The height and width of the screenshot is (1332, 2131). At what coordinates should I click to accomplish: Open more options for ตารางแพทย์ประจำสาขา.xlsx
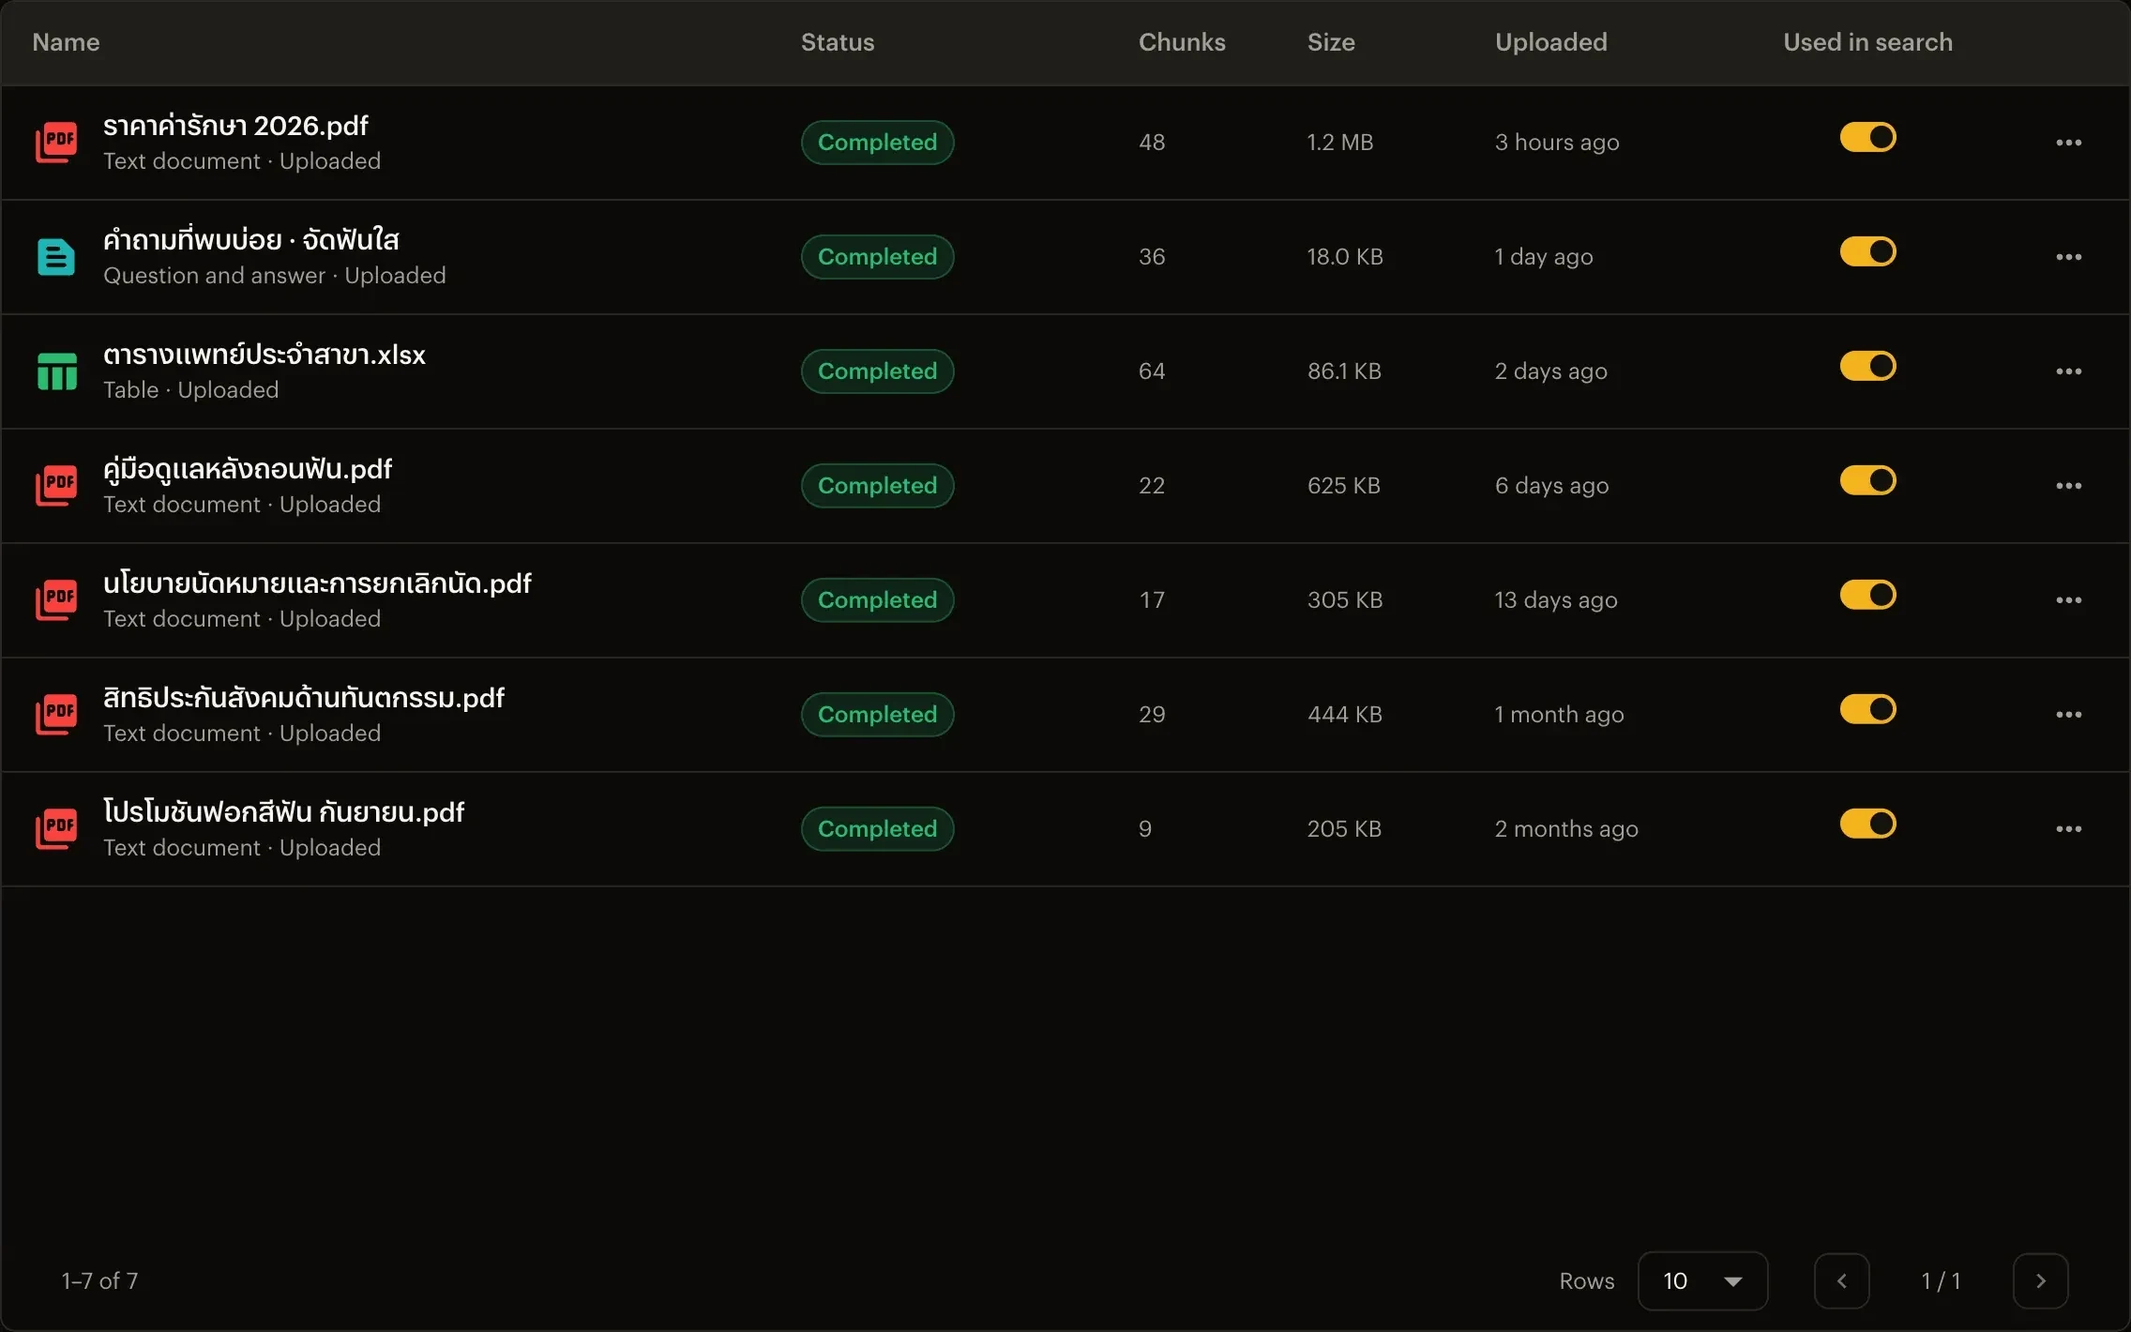coord(2068,371)
